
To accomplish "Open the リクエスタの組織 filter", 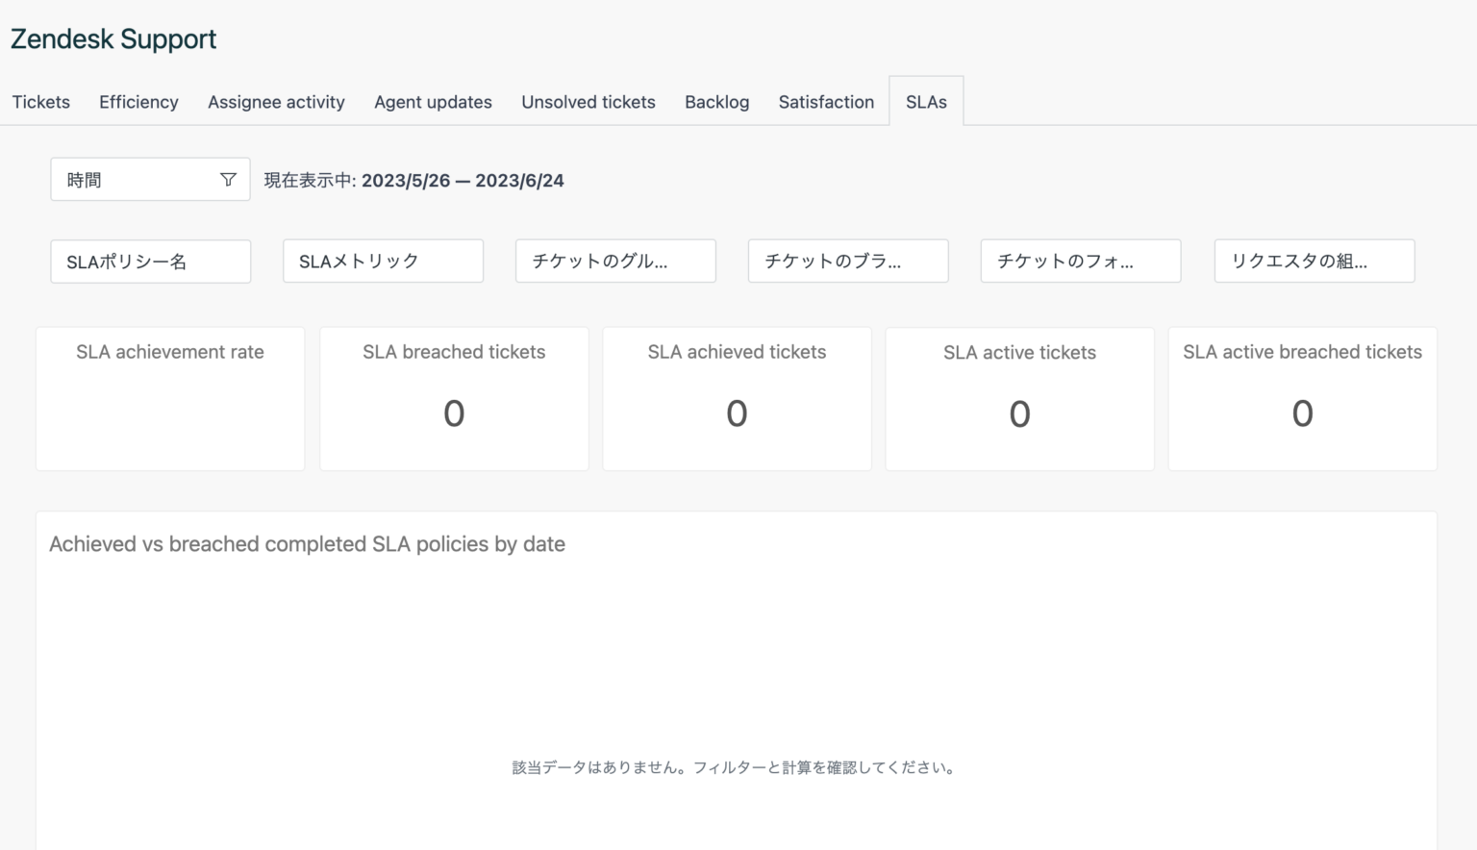I will click(1314, 261).
